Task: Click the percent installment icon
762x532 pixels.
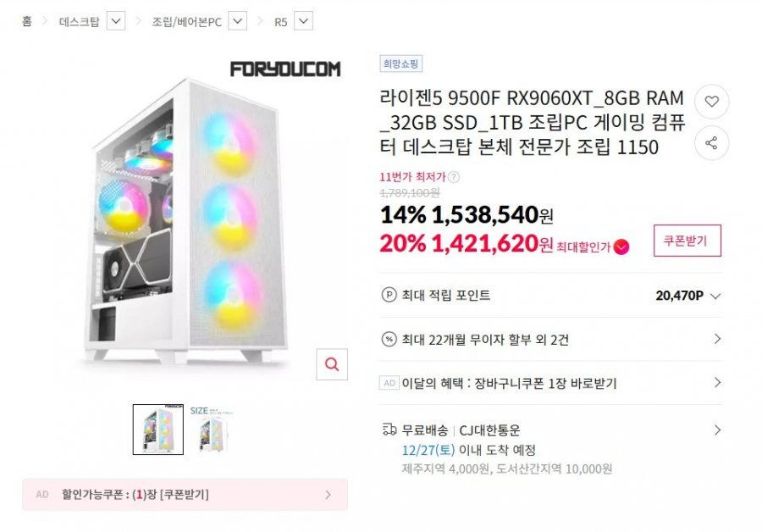Action: [x=389, y=340]
